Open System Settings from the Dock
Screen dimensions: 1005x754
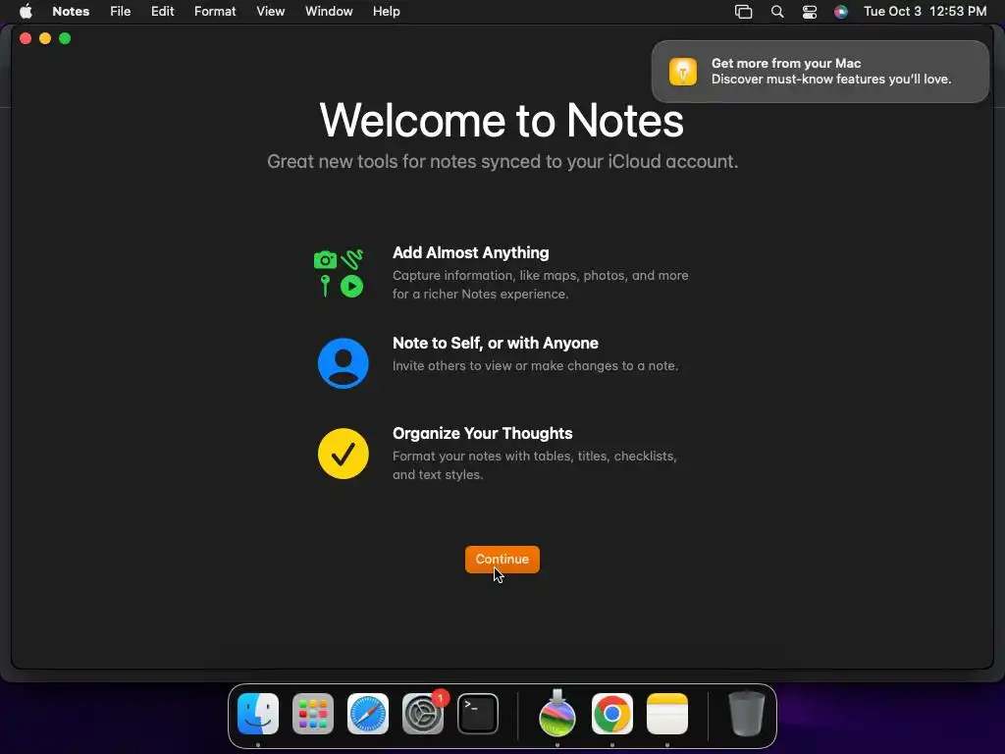point(423,714)
